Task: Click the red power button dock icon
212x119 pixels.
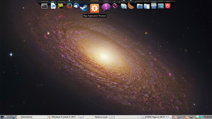Action: [168, 6]
